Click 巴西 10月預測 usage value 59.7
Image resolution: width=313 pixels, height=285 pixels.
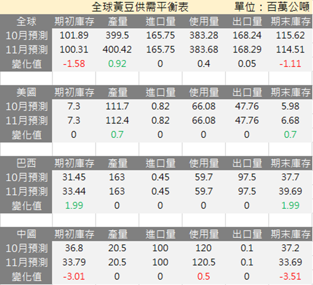tap(204, 177)
